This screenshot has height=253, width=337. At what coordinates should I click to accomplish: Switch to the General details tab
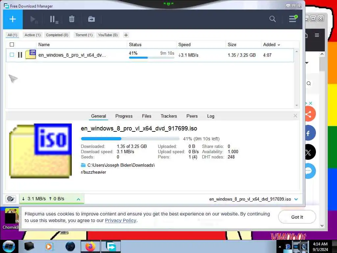98,116
